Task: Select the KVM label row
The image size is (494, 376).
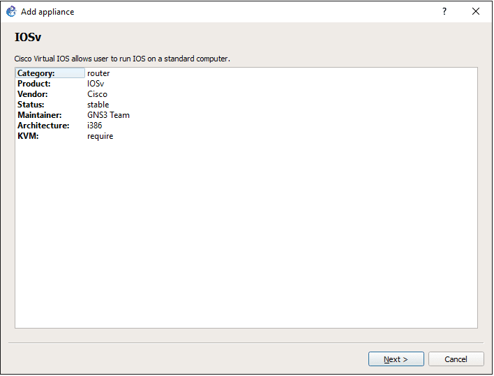Action: coord(27,136)
